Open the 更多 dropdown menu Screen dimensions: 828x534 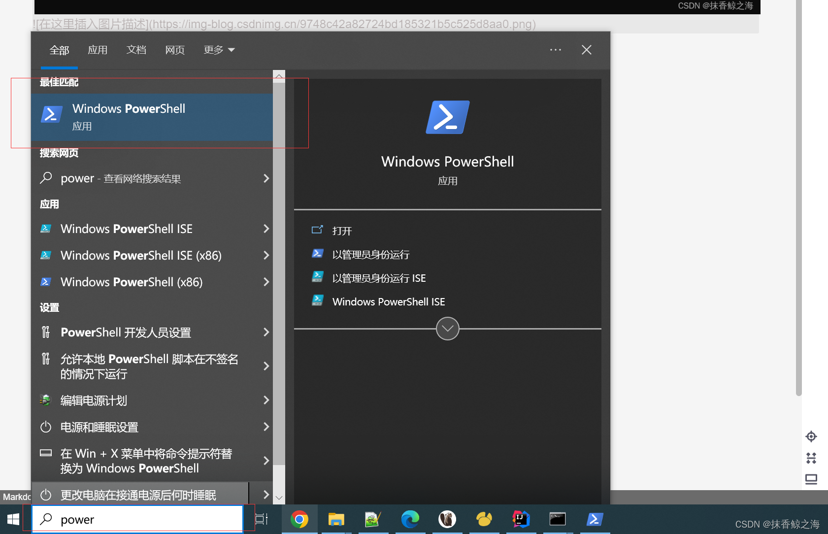(219, 50)
